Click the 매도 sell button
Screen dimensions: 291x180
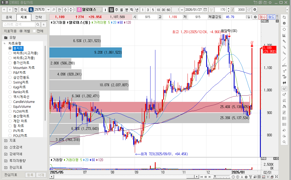point(271,17)
